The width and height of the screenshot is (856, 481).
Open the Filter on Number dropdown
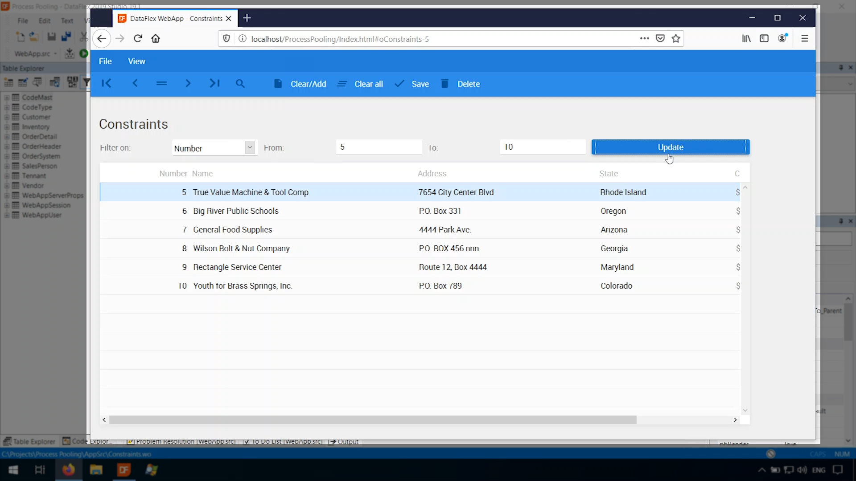pos(250,147)
